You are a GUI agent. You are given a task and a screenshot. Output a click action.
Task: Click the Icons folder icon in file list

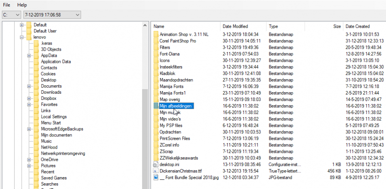click(x=156, y=60)
